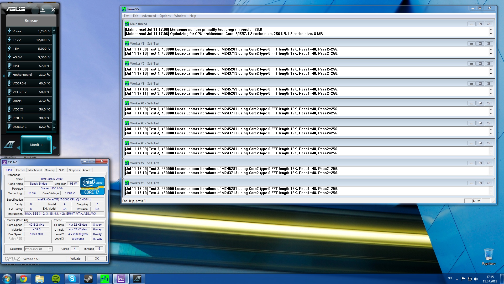Open the Advanced menu in Prime95

coord(149,16)
